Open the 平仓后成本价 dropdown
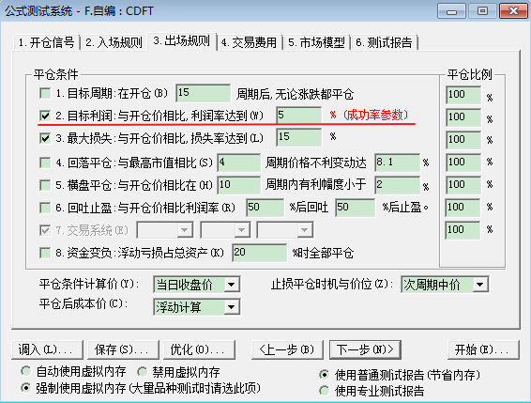The width and height of the screenshot is (531, 403). 197,307
